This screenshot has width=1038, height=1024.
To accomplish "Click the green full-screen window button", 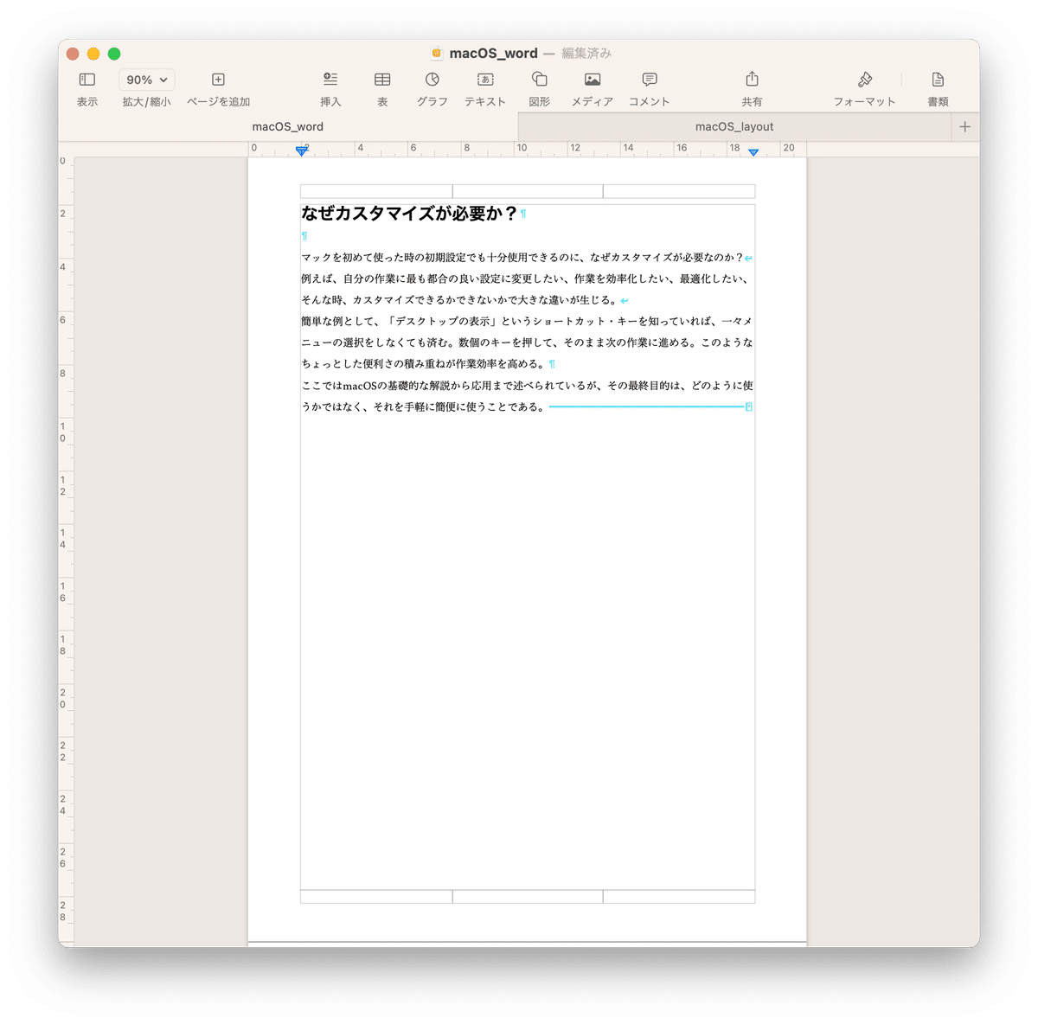I will 114,54.
